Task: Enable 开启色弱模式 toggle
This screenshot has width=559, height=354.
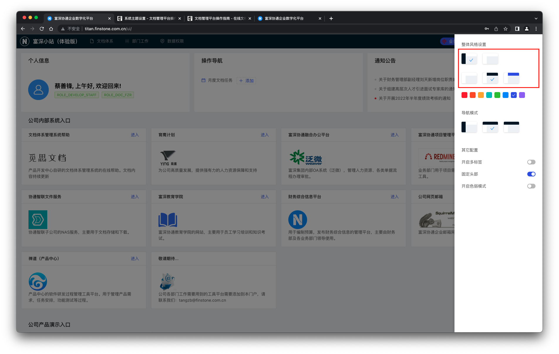Action: [x=531, y=186]
